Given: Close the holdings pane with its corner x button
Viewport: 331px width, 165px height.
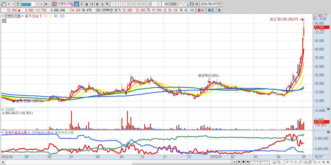Looking at the screenshot, I should 329,132.
